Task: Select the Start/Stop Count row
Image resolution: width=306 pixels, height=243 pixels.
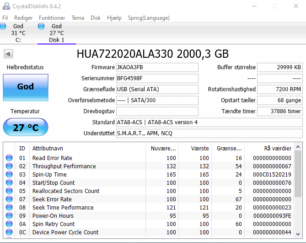Action: click(149, 182)
